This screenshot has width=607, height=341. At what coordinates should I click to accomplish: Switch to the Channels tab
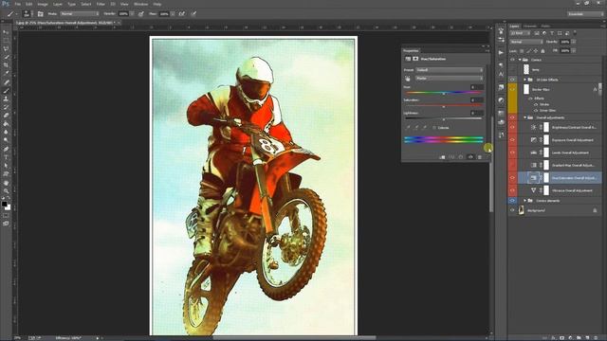pos(530,27)
